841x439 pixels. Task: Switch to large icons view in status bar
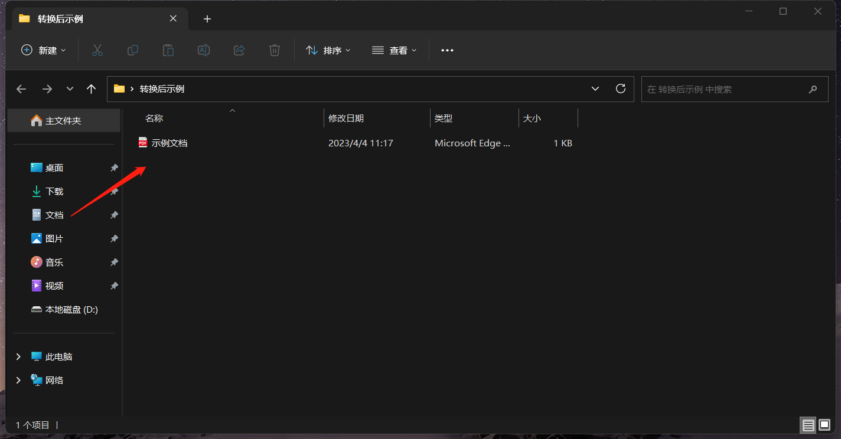coord(824,425)
